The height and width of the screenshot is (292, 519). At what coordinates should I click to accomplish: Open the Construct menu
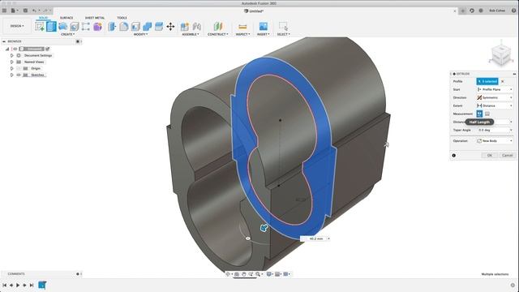(218, 34)
